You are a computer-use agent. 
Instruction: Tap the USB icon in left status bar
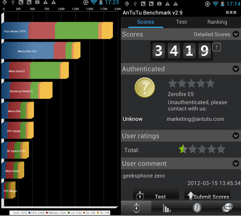[x=13, y=2]
